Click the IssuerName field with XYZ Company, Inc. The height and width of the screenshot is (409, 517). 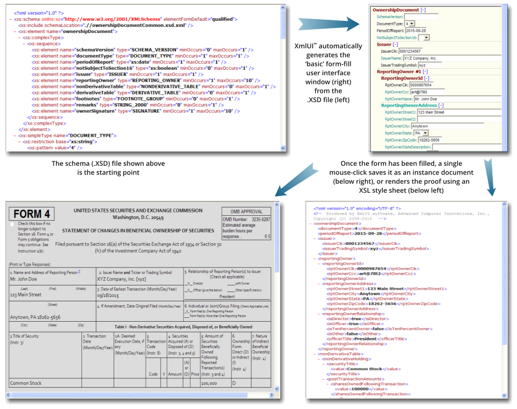[452, 58]
